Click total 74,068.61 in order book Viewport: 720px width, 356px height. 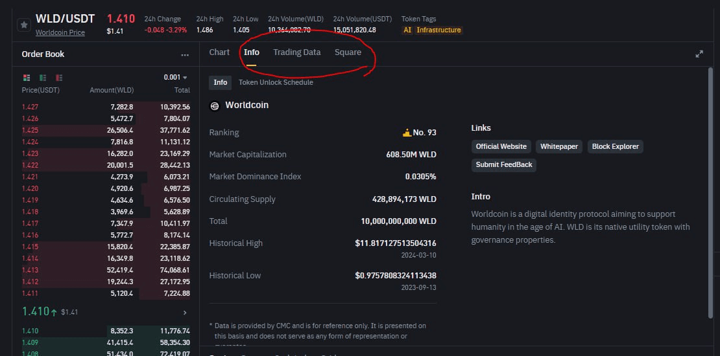coord(175,271)
